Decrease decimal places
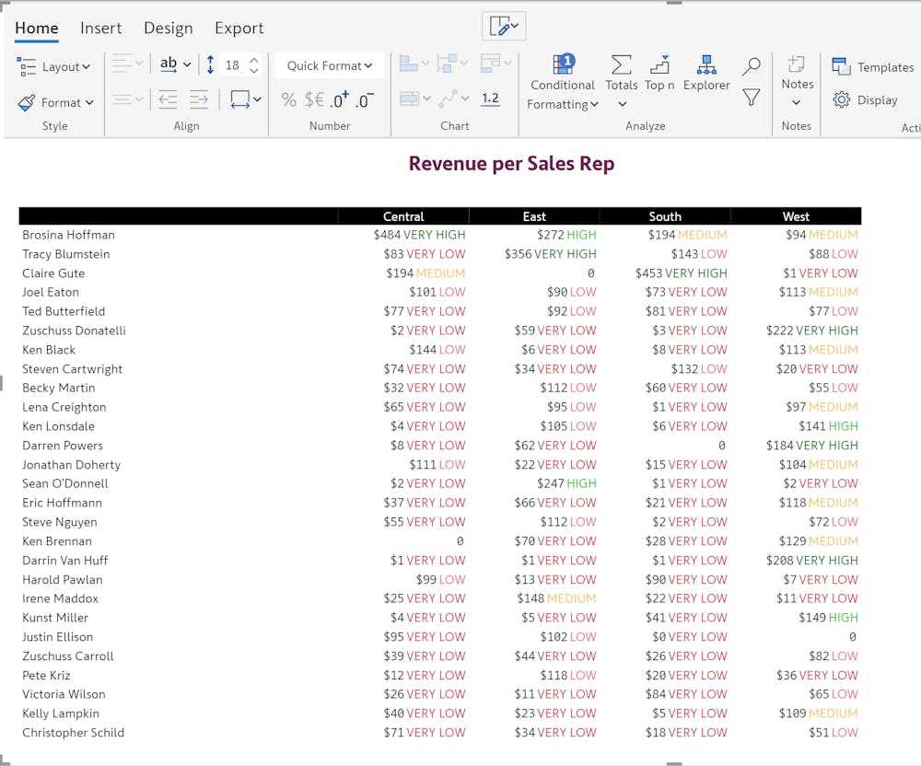The width and height of the screenshot is (921, 766). tap(364, 99)
